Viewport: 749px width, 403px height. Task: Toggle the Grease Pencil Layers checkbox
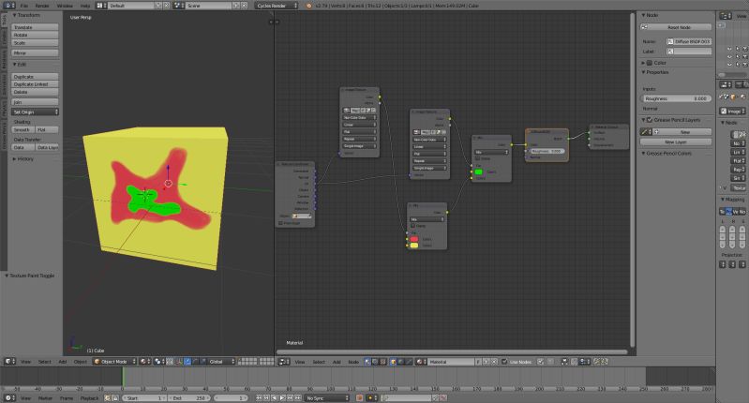(650, 120)
